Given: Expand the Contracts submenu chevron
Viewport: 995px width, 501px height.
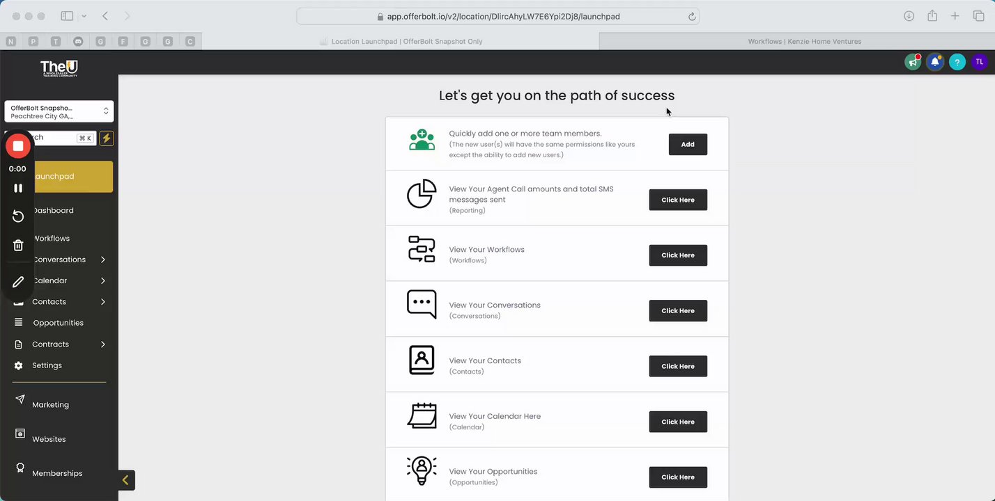Looking at the screenshot, I should (x=103, y=344).
